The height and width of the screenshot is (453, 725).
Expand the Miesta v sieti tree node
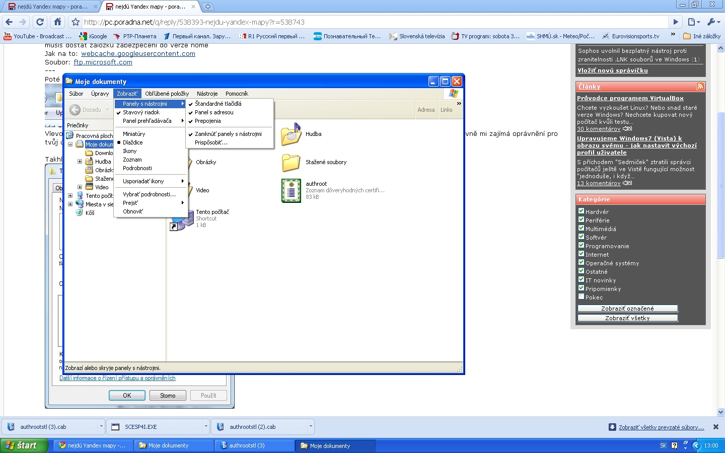click(70, 204)
